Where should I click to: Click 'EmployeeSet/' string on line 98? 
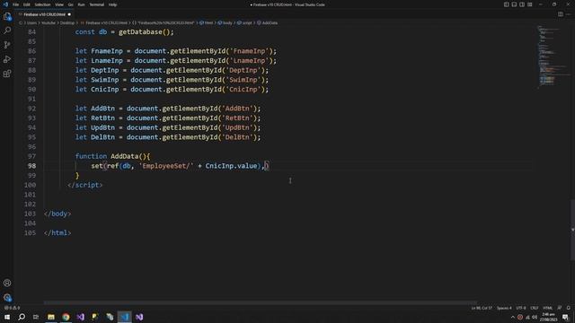pyautogui.click(x=165, y=166)
